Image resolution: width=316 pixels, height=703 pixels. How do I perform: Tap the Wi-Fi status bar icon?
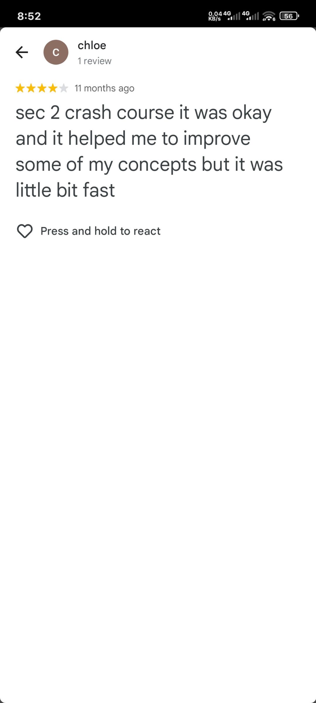pyautogui.click(x=269, y=16)
